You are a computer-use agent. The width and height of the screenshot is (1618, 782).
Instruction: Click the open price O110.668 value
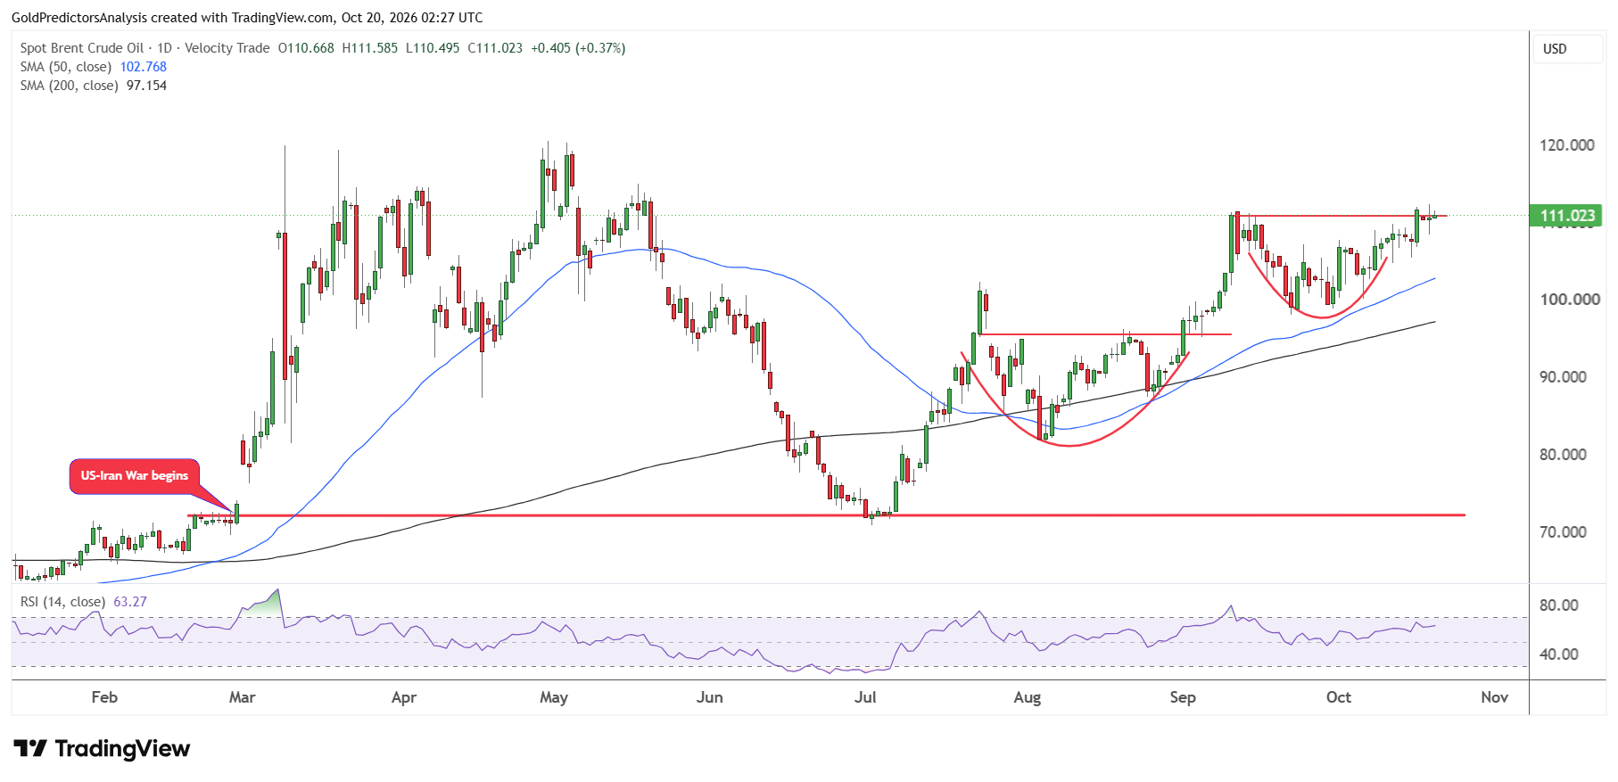[x=306, y=48]
